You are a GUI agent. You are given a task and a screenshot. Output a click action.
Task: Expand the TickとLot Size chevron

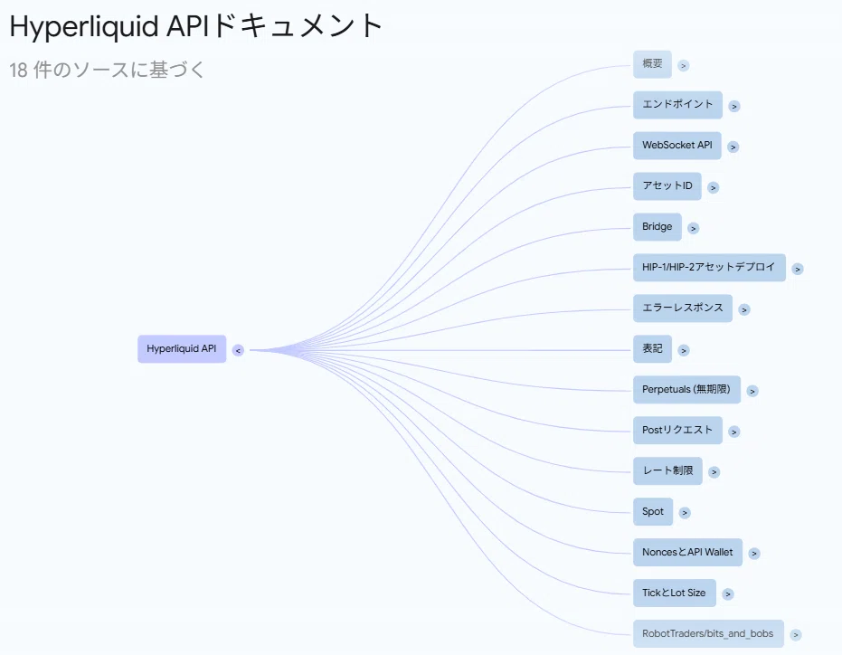[x=728, y=594]
